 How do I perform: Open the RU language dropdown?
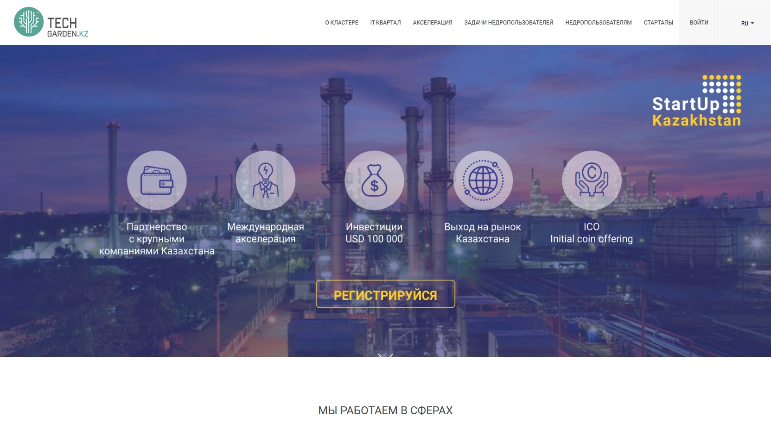tap(747, 23)
